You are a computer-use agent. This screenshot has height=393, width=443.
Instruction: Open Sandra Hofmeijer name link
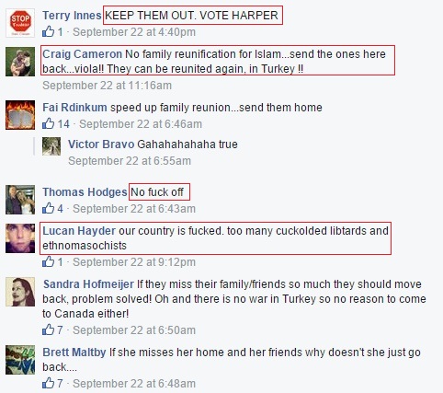coord(88,284)
